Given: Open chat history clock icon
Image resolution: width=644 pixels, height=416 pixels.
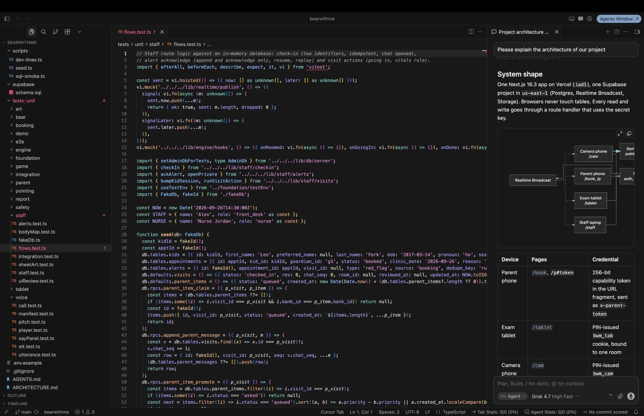Looking at the screenshot, I should pos(617,32).
